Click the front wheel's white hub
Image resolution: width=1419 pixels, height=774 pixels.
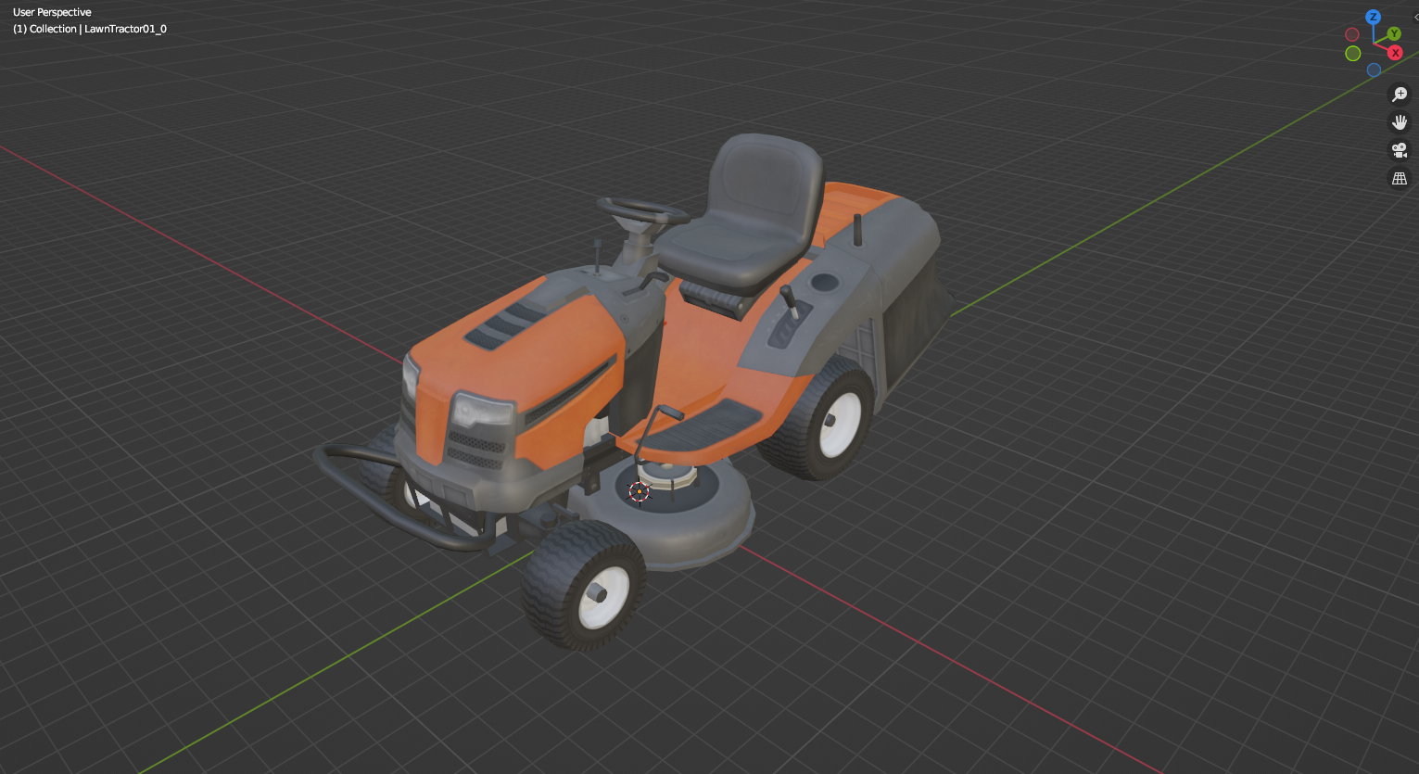coord(602,595)
